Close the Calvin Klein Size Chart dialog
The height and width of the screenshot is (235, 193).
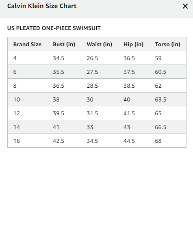coord(185,6)
